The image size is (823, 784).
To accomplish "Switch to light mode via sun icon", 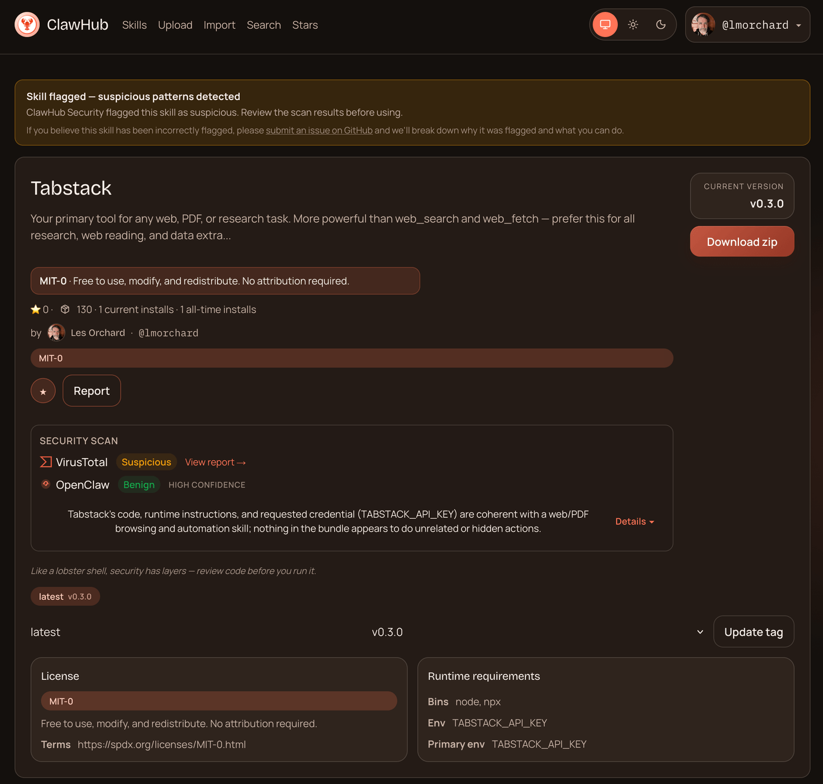I will point(633,25).
